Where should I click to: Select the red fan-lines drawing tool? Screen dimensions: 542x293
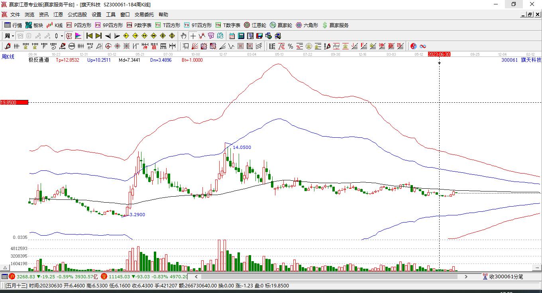195,46
